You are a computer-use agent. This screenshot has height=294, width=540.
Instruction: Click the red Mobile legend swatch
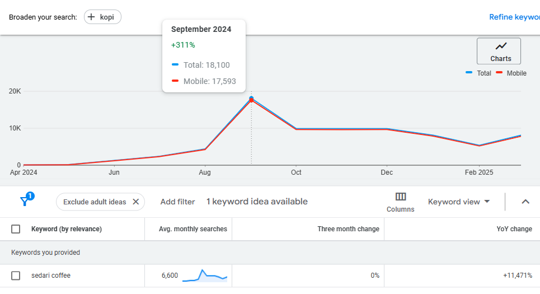(499, 73)
